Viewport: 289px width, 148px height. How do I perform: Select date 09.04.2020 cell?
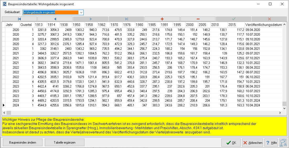(x=264, y=30)
